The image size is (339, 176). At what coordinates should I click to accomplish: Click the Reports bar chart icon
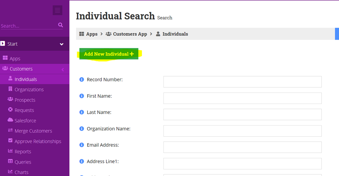pos(10,151)
